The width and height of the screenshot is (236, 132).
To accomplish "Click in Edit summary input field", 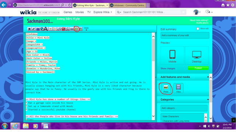I will coord(185,35).
